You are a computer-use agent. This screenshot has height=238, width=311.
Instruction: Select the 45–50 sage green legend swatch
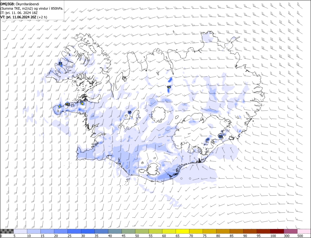pyautogui.click(x=128, y=231)
